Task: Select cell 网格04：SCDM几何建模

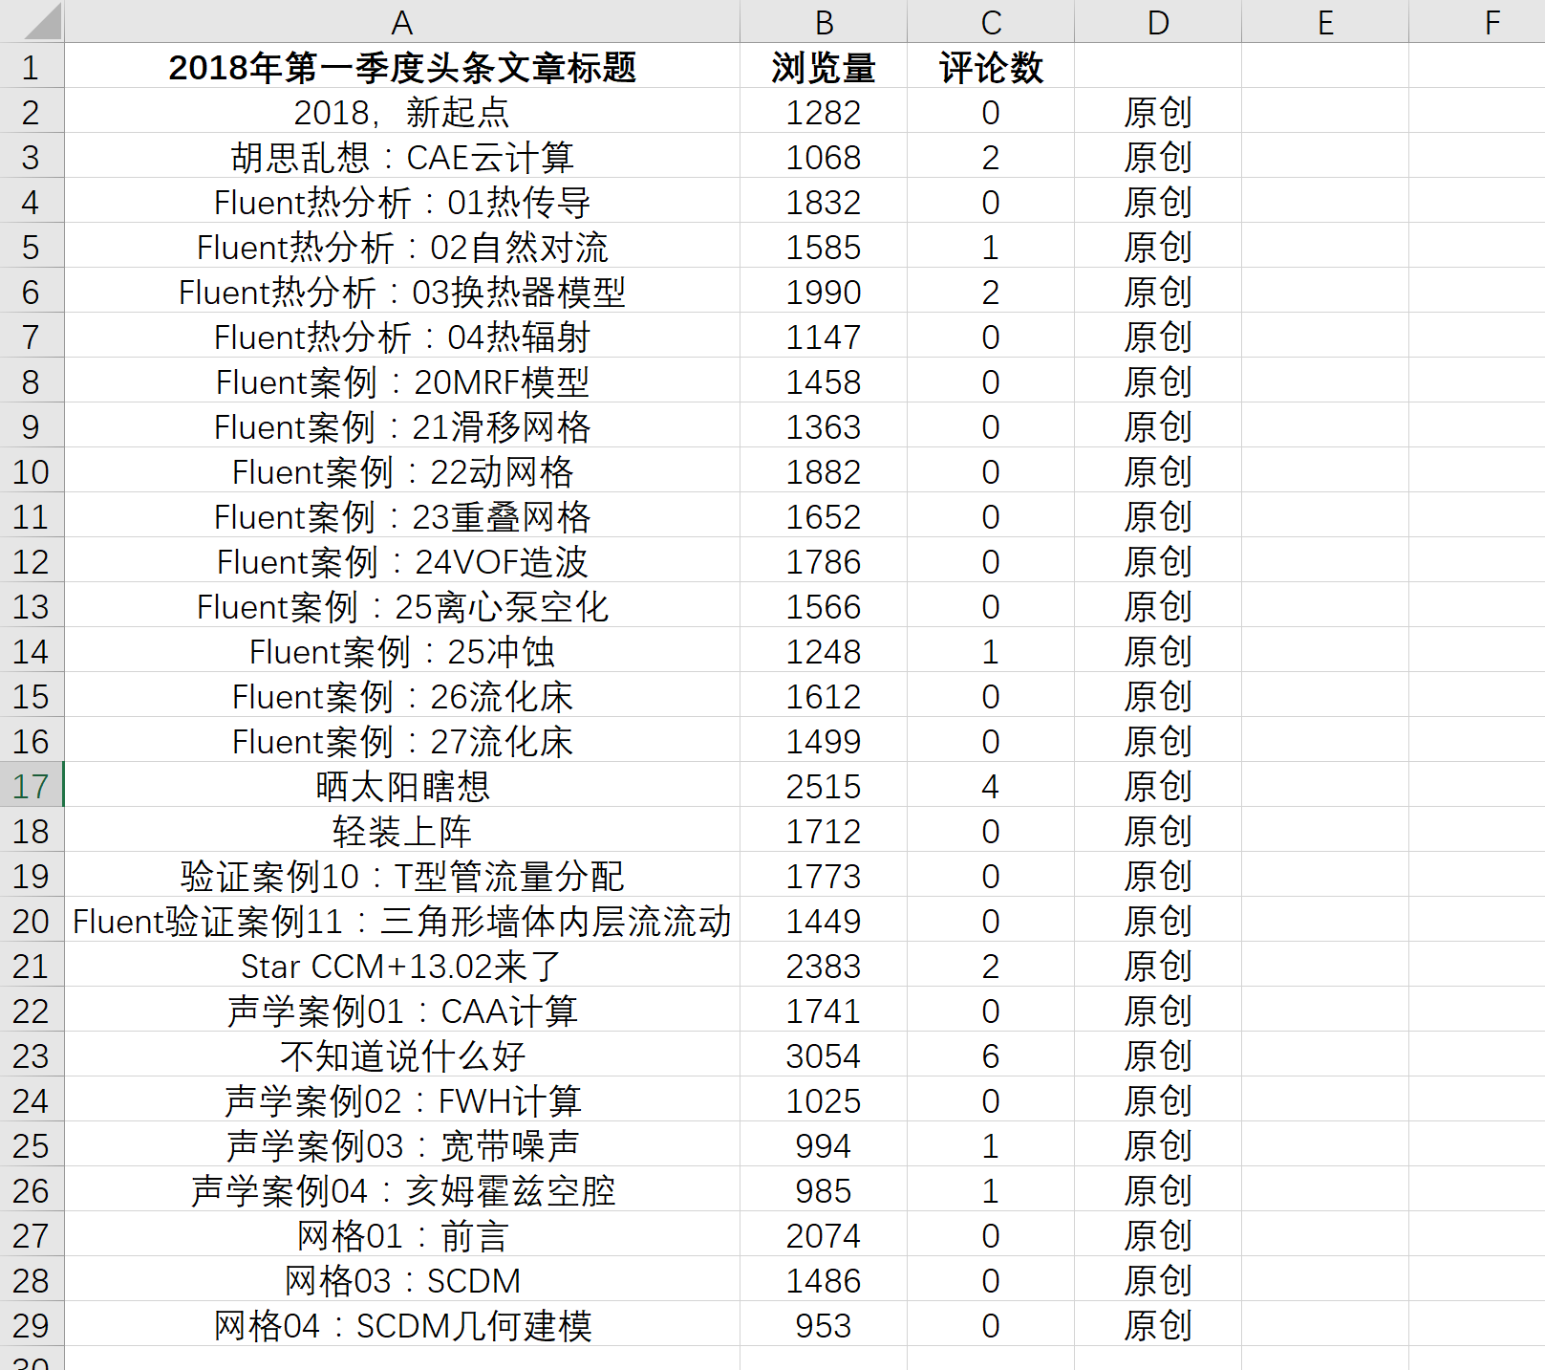Action: tap(402, 1324)
